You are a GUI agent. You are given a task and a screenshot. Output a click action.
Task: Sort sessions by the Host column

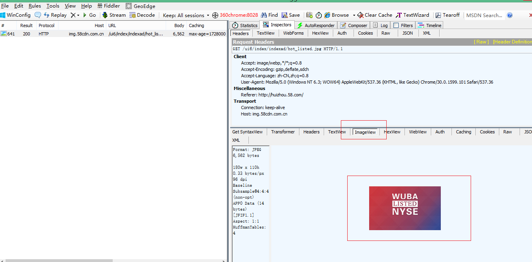82,25
